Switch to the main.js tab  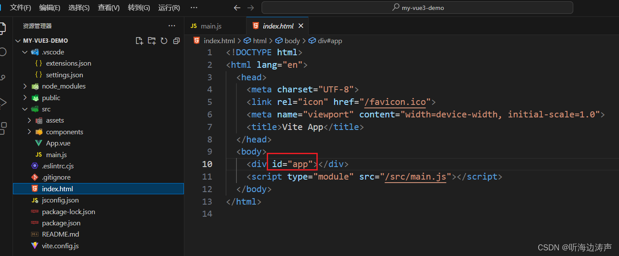tap(211, 25)
